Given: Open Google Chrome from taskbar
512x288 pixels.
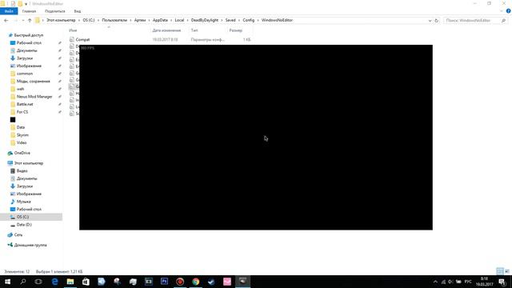Looking at the screenshot, I should (x=195, y=282).
